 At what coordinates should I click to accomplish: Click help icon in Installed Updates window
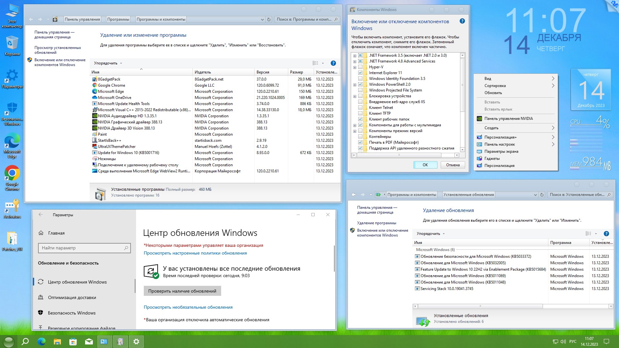[606, 234]
